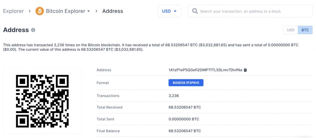Click the Transactions count value 3,236
The image size is (316, 138).
point(174,96)
